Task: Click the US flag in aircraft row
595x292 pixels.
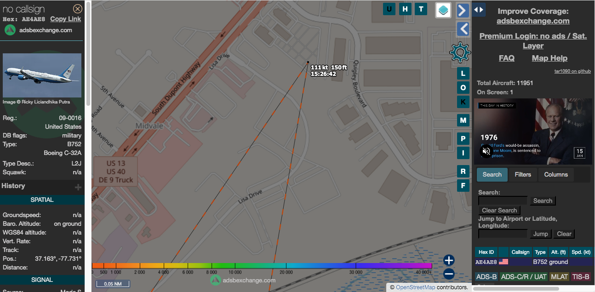Action: coord(503,262)
